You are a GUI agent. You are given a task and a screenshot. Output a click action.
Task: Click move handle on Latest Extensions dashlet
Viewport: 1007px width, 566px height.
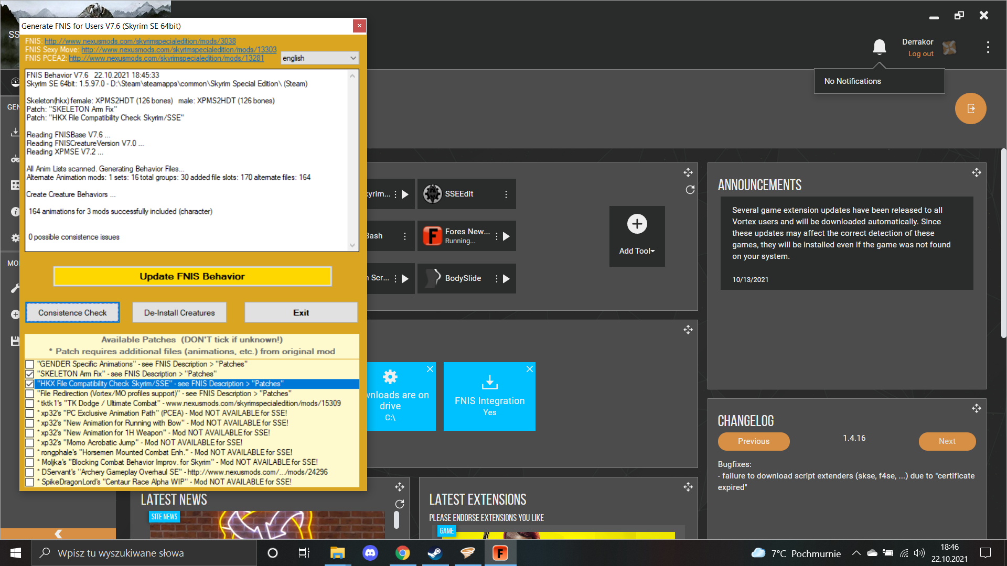(688, 487)
